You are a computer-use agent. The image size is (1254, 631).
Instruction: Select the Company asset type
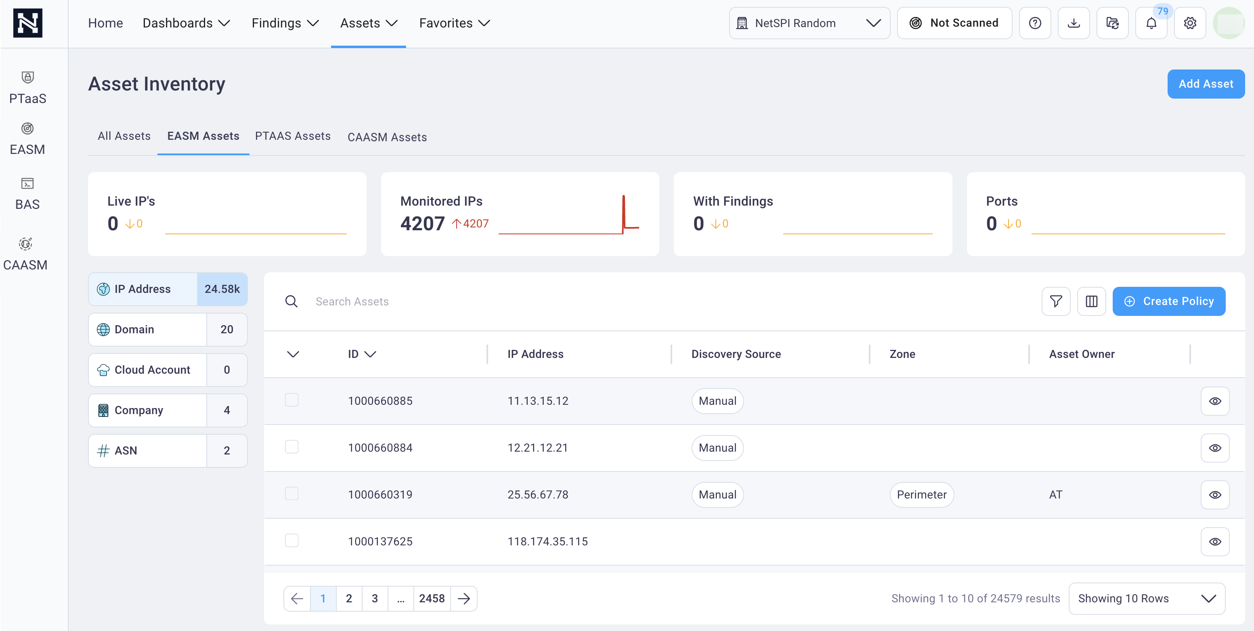coord(168,410)
